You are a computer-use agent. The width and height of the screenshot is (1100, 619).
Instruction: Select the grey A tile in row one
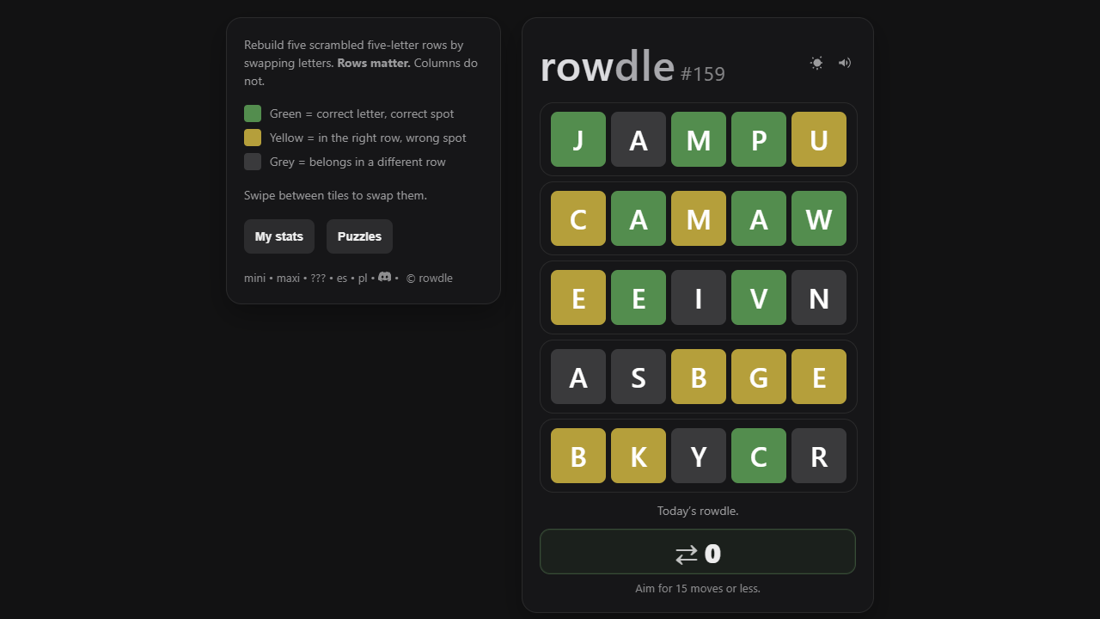[x=639, y=139]
